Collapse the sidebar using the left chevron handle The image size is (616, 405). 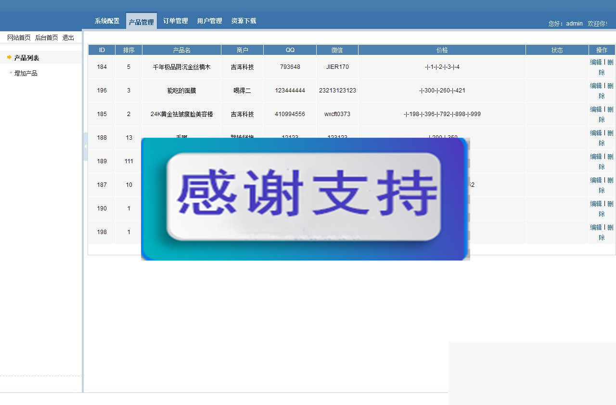[x=86, y=146]
